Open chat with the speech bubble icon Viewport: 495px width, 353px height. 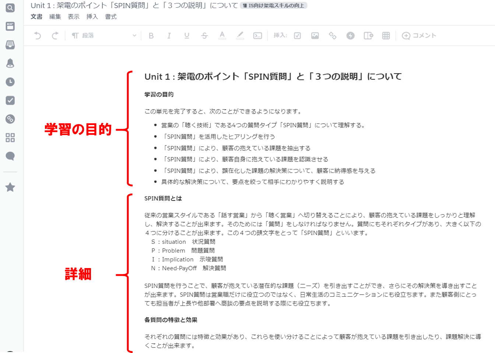tap(10, 156)
